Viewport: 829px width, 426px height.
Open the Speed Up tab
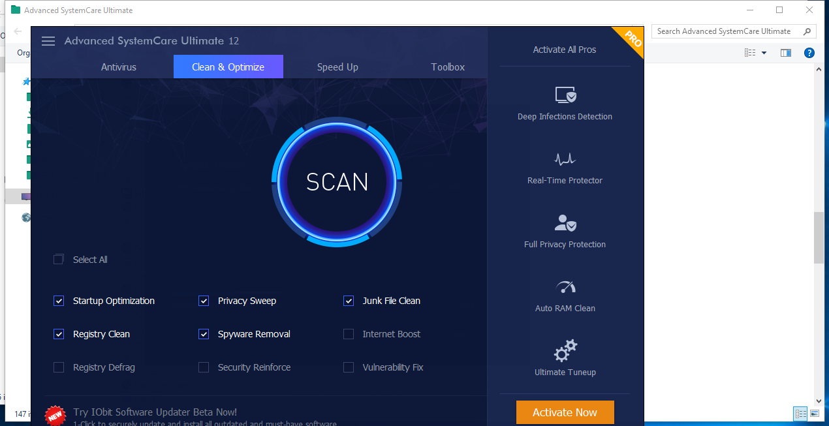pos(337,67)
